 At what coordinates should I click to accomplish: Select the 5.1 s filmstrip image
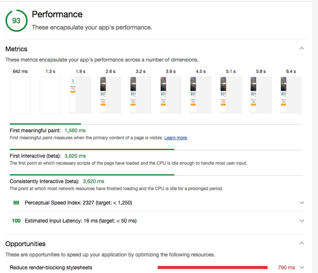(x=231, y=95)
